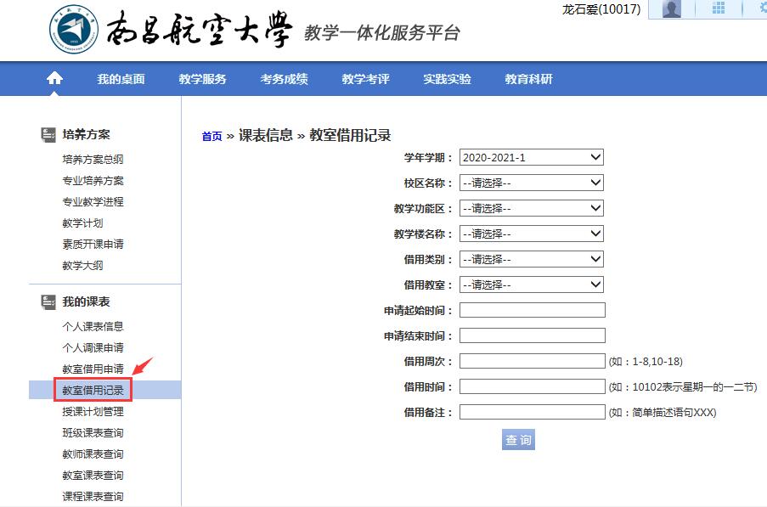Viewport: 767px width, 507px height.
Task: Expand the 学年学期 dropdown
Action: pos(532,157)
